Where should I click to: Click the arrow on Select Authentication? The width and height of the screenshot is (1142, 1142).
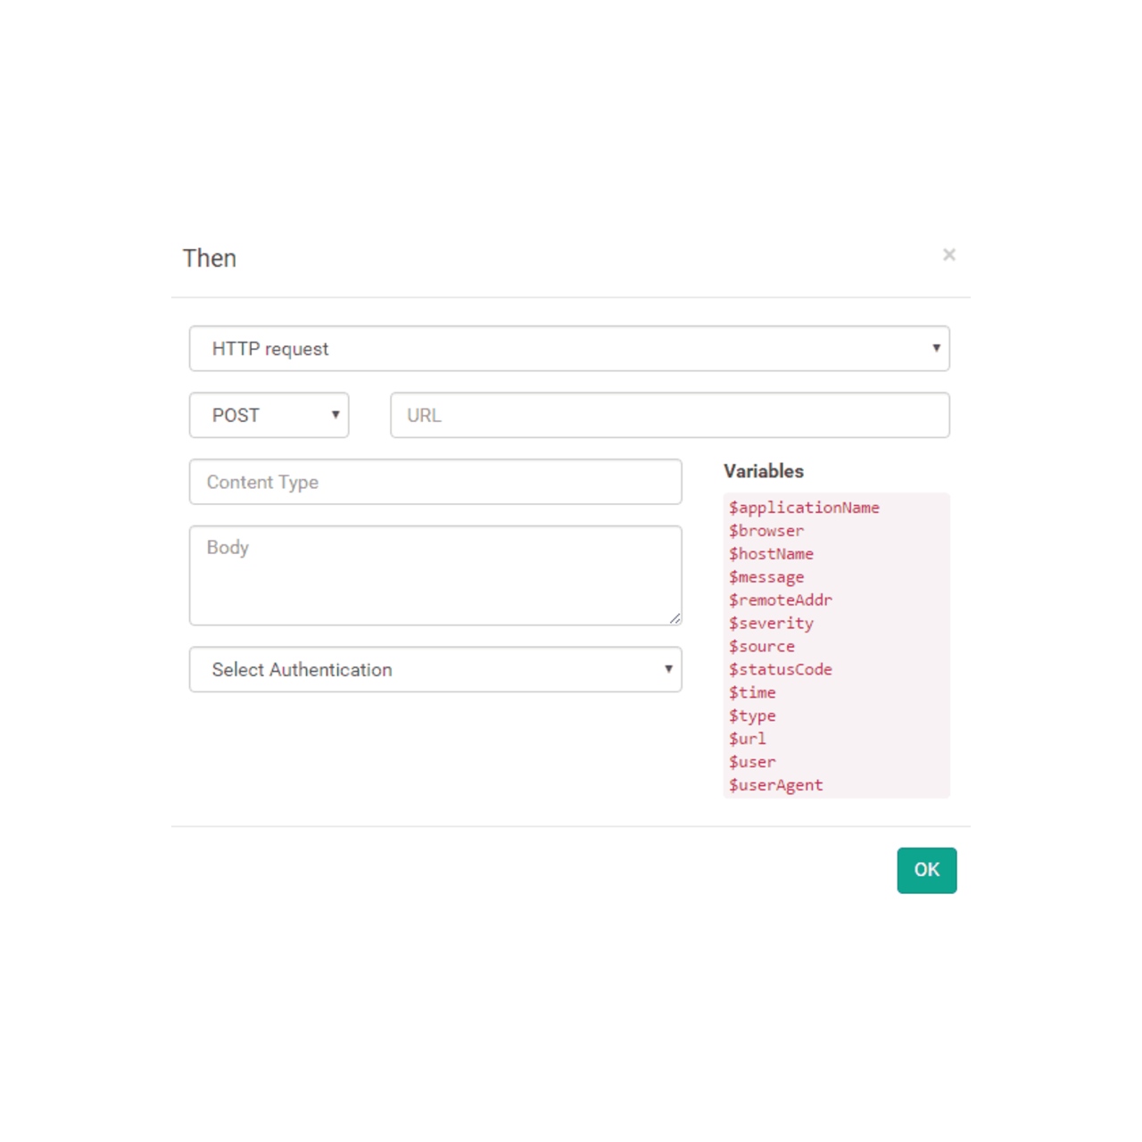[x=670, y=669]
